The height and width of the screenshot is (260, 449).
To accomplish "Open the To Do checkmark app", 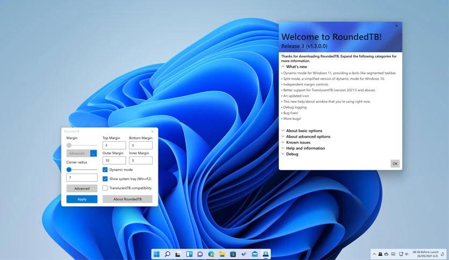I will pyautogui.click(x=244, y=254).
